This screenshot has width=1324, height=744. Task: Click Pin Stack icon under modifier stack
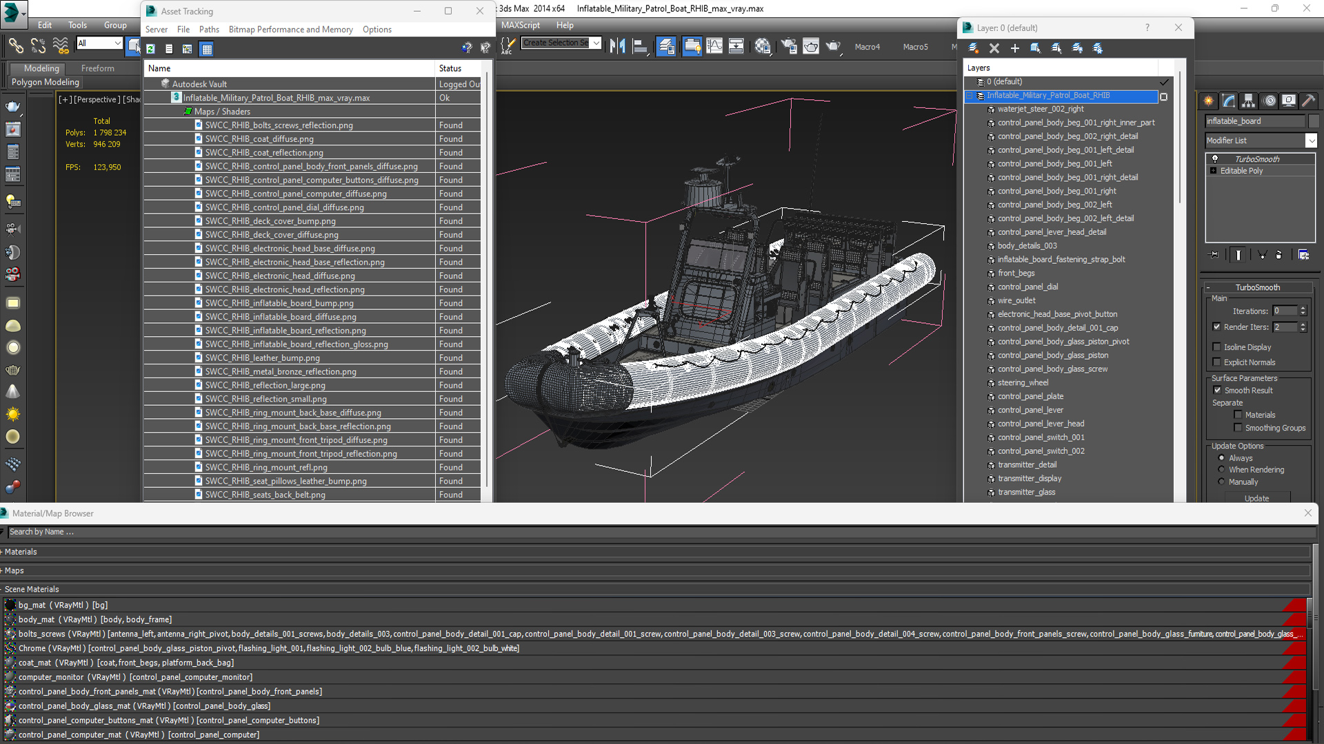[x=1214, y=255]
